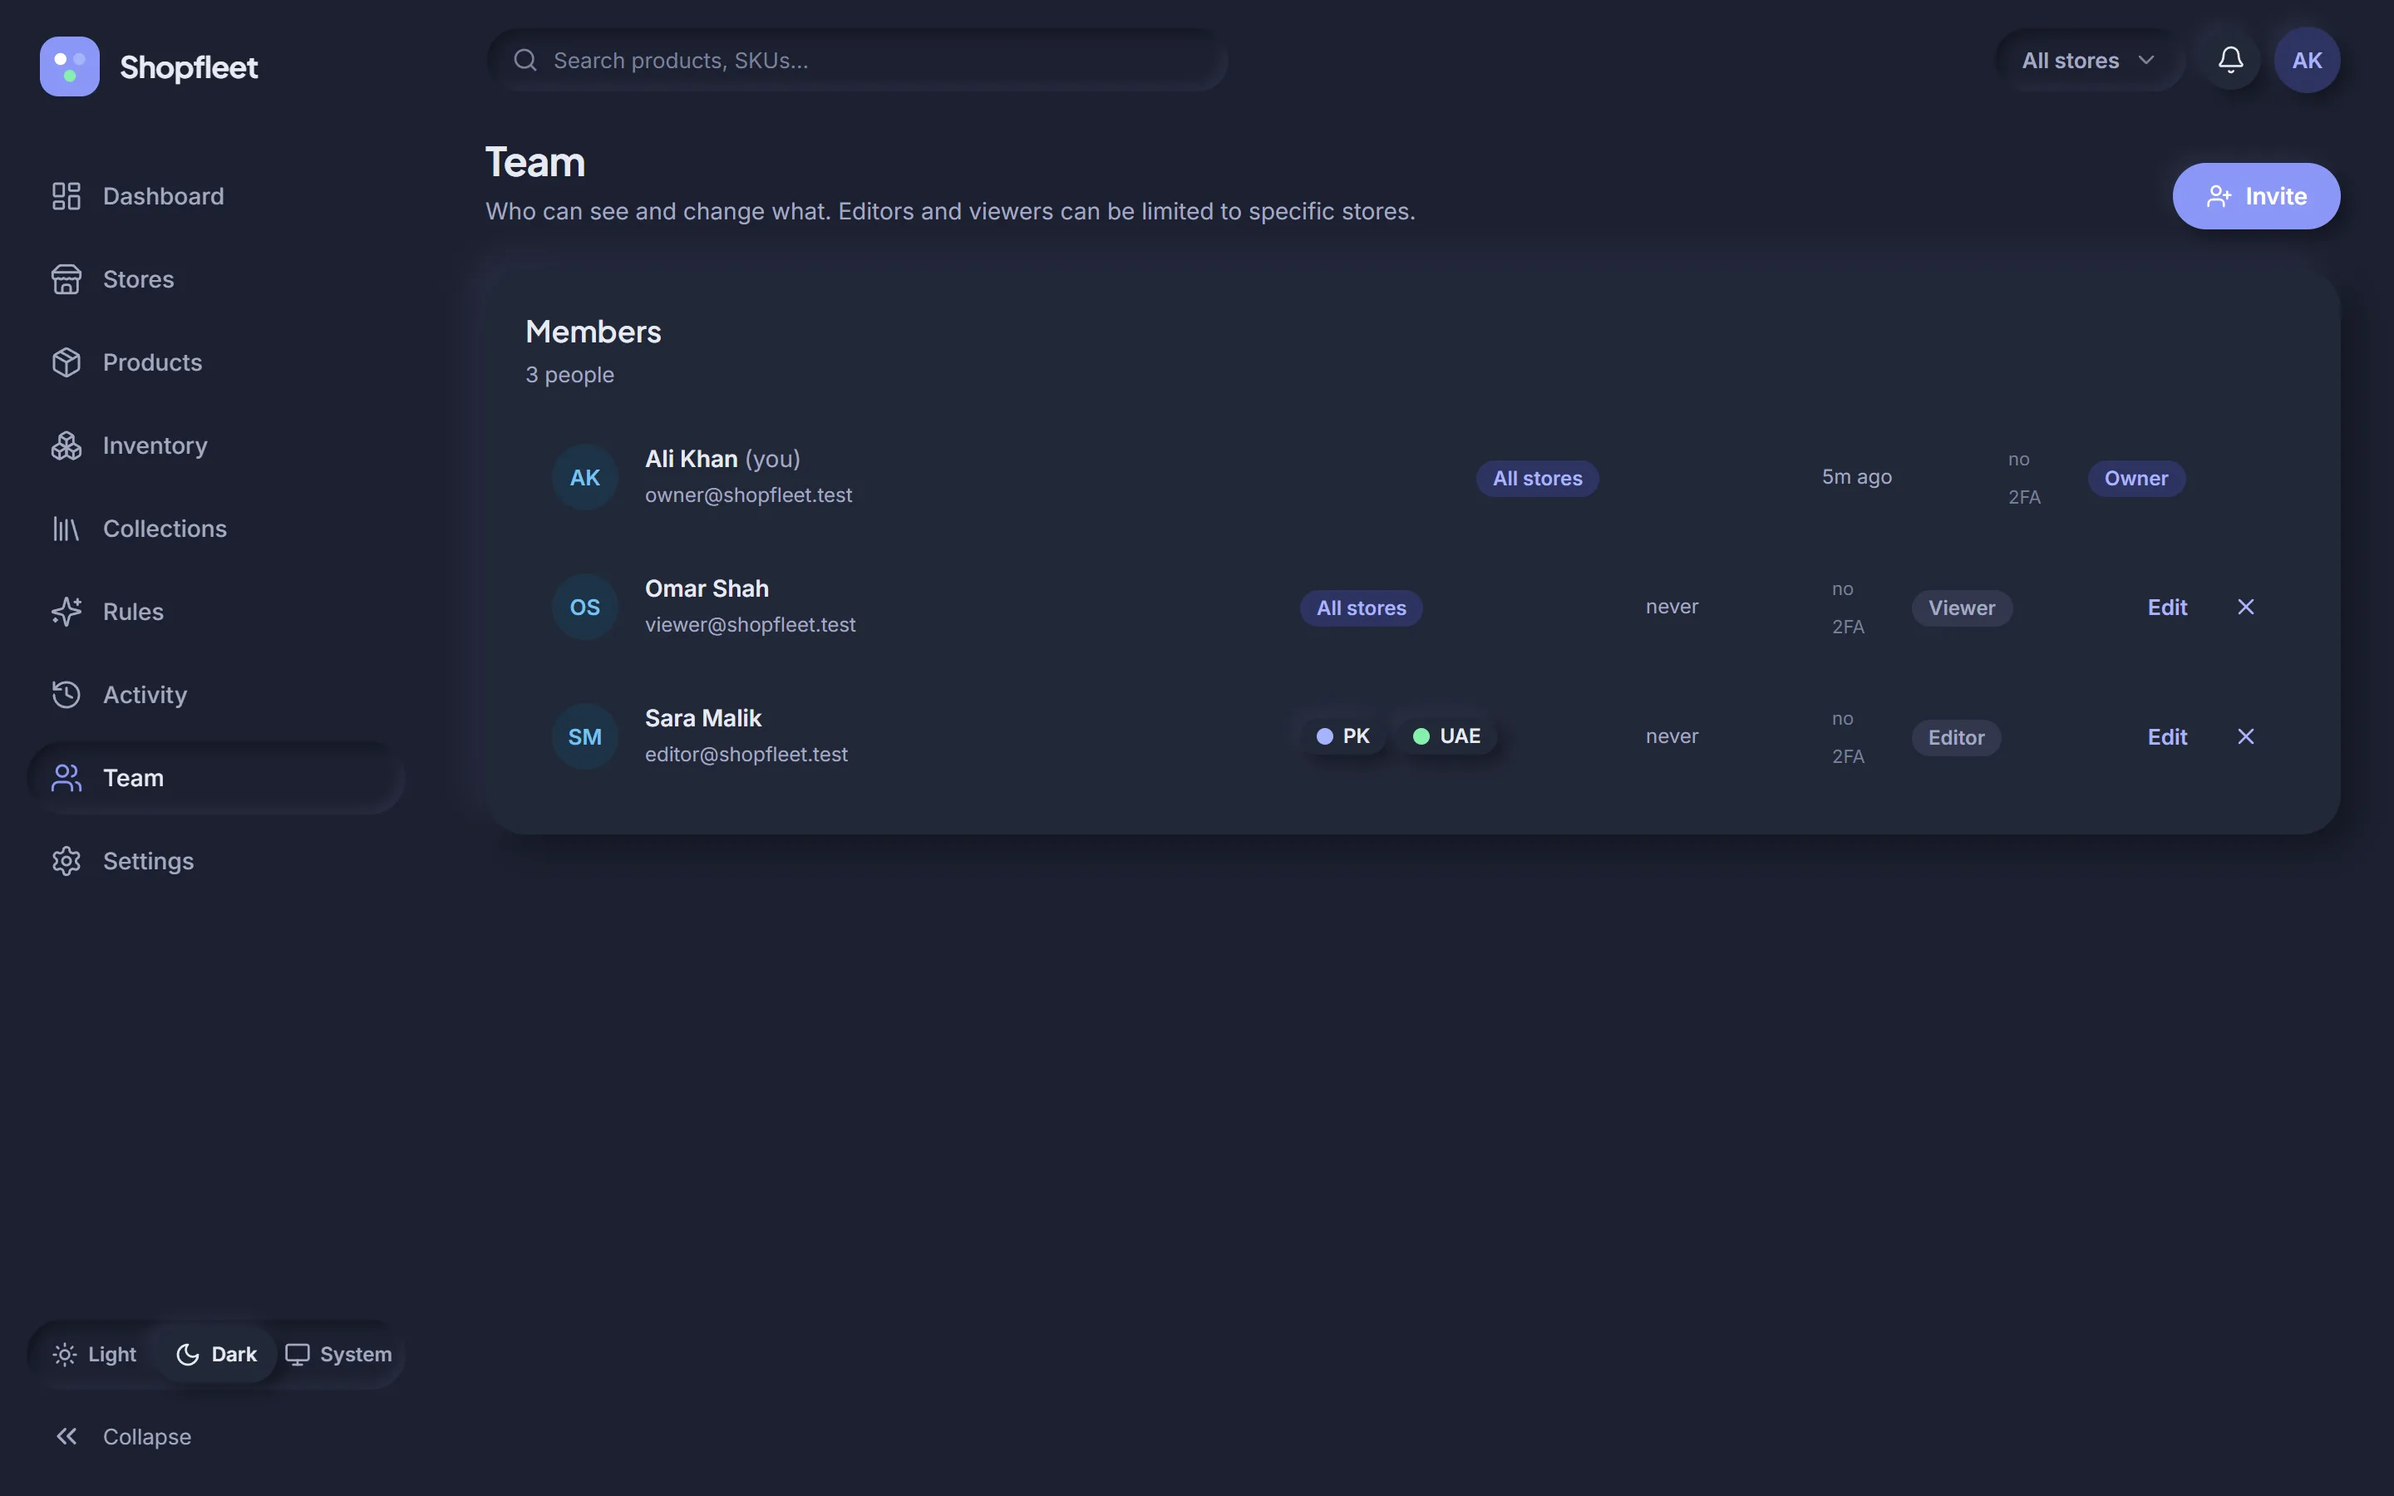The width and height of the screenshot is (2394, 1496).
Task: Go to Dashboard page
Action: coord(215,196)
